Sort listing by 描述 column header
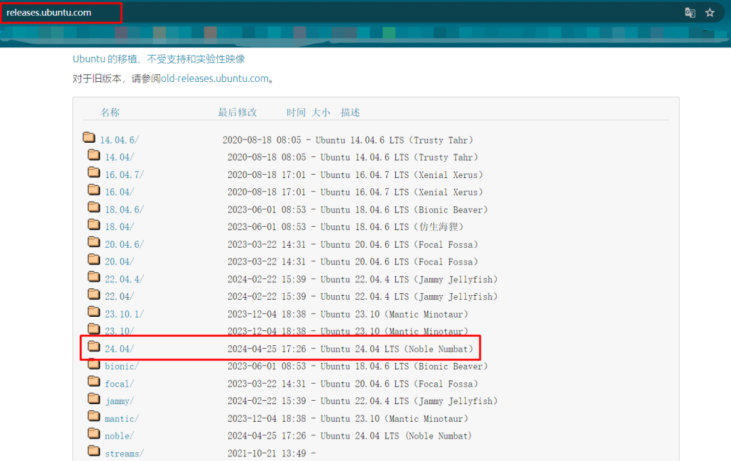 (x=350, y=112)
